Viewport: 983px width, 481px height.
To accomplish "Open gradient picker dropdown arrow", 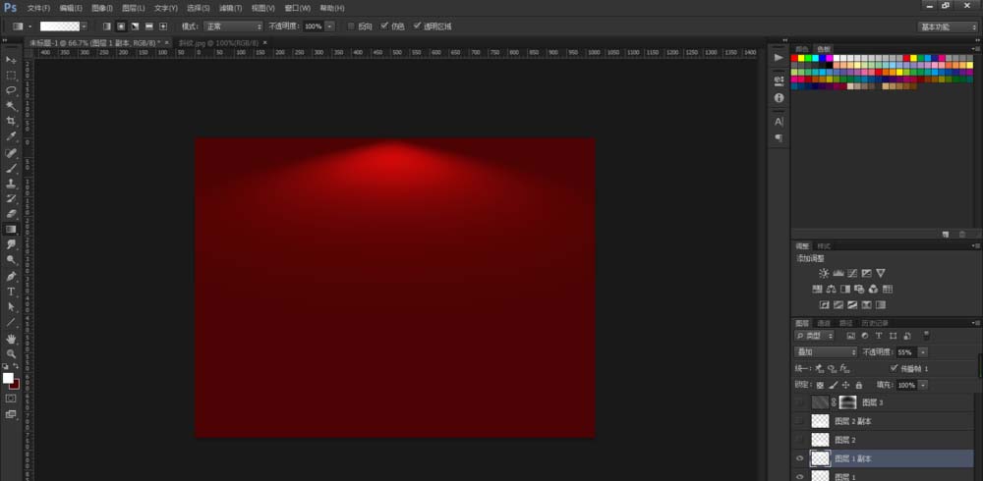I will (x=84, y=27).
